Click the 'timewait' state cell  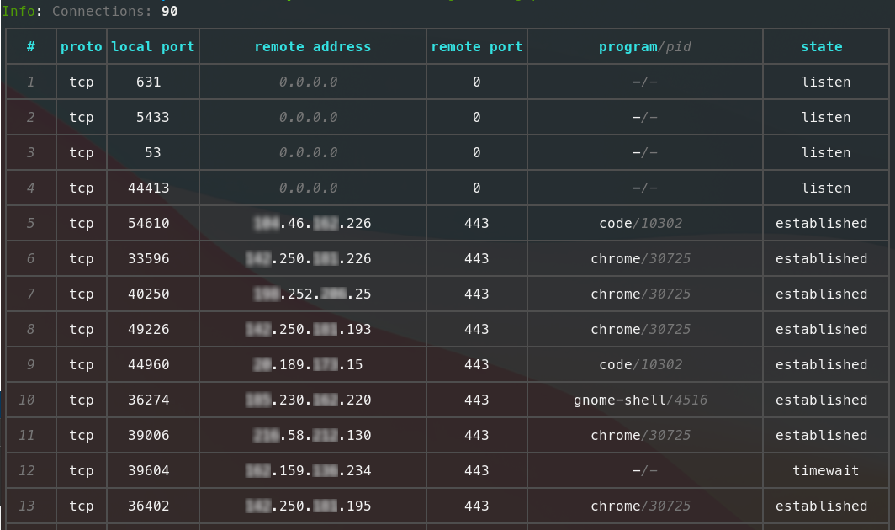tap(825, 471)
